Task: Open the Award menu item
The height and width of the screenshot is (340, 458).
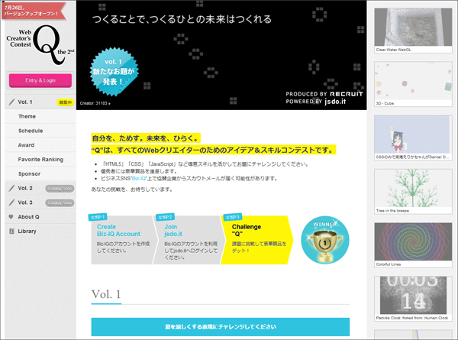Action: 40,145
